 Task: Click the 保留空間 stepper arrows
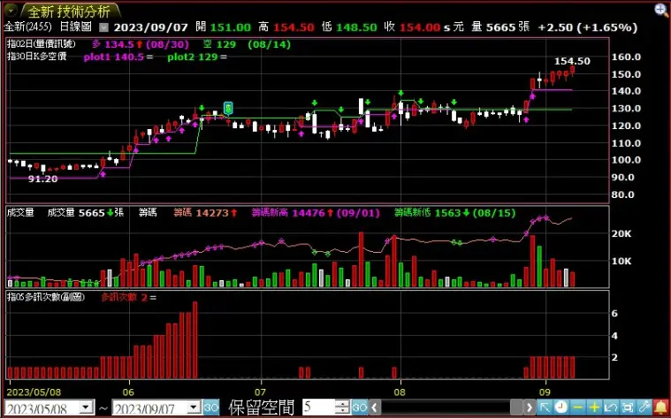(x=342, y=407)
